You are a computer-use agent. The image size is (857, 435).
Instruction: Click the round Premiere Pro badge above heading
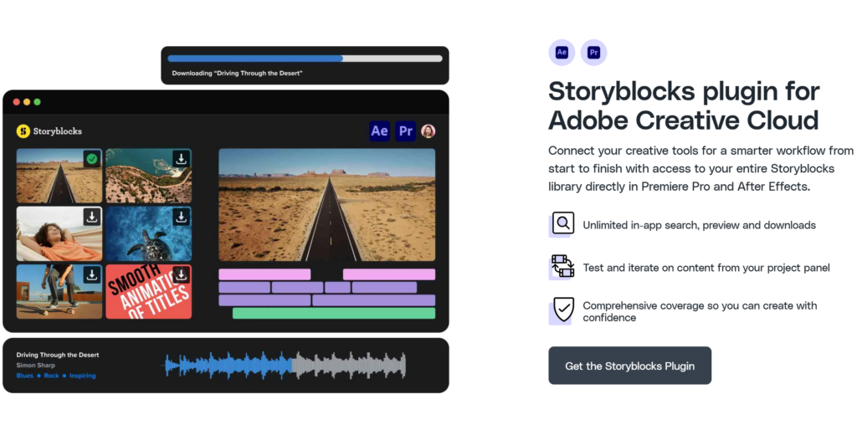coord(593,53)
